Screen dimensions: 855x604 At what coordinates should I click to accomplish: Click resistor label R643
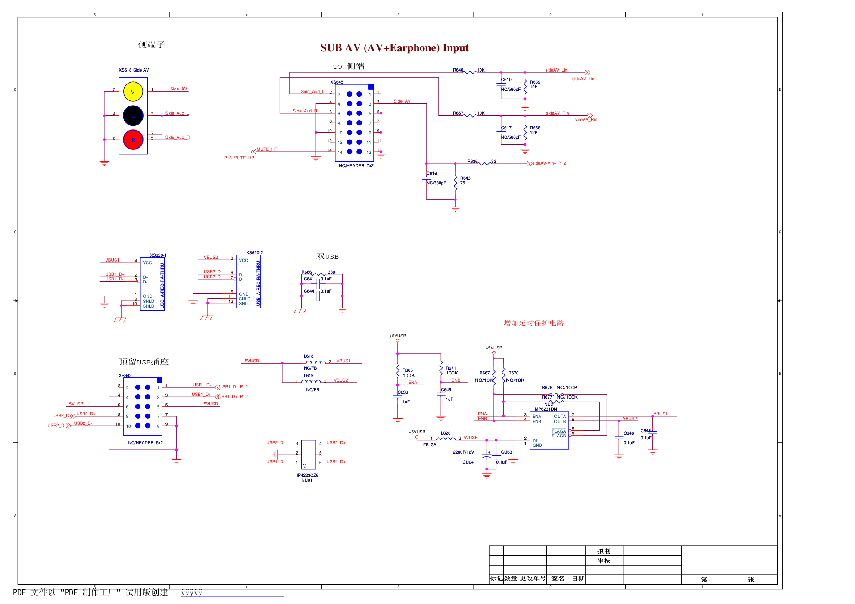click(465, 178)
